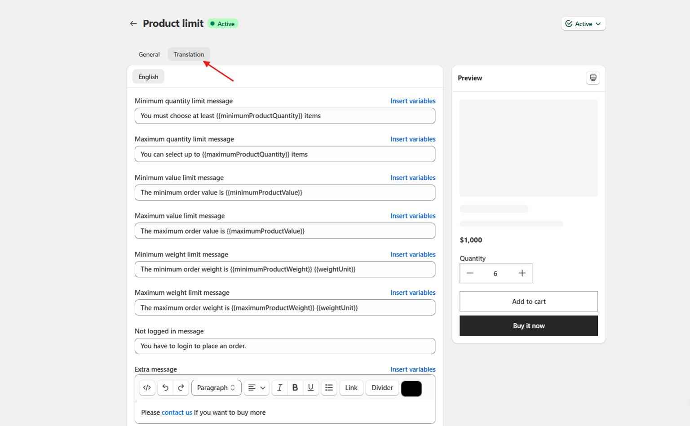Viewport: 690px width, 426px height.
Task: Click the back arrow beside Product limit
Action: 133,23
